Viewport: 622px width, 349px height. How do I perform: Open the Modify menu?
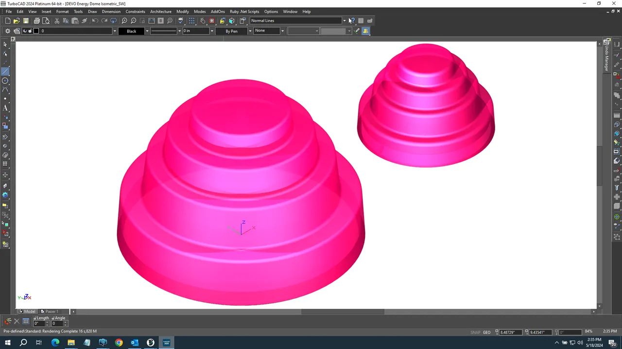[182, 11]
